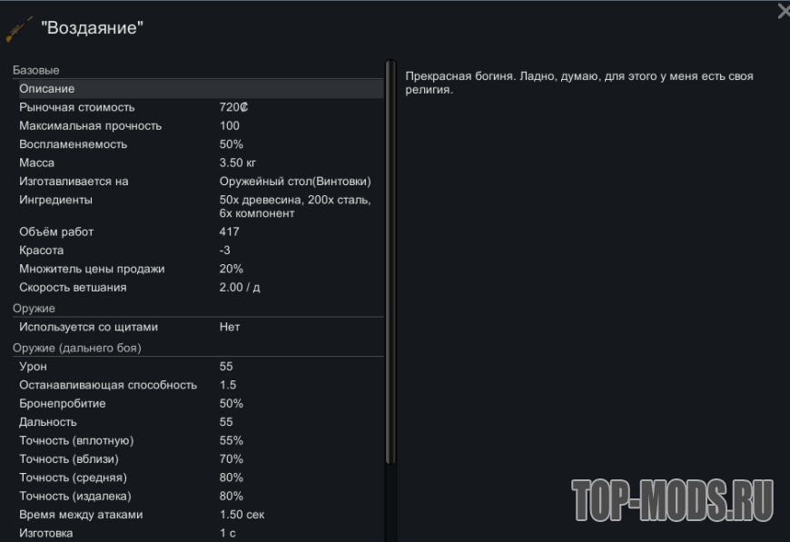
Task: Select the Время между атаками row
Action: pyautogui.click(x=200, y=515)
